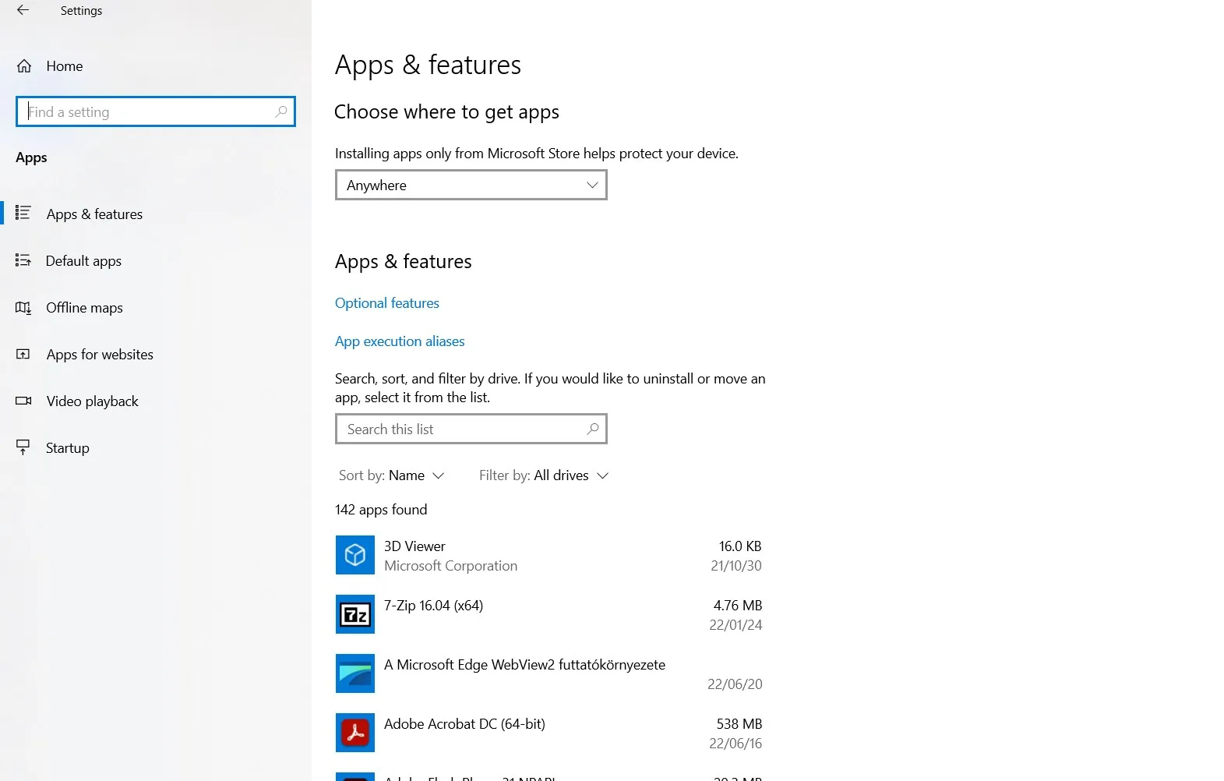Click the Edge WebView2 app icon
Viewport: 1224px width, 781px height.
355,673
